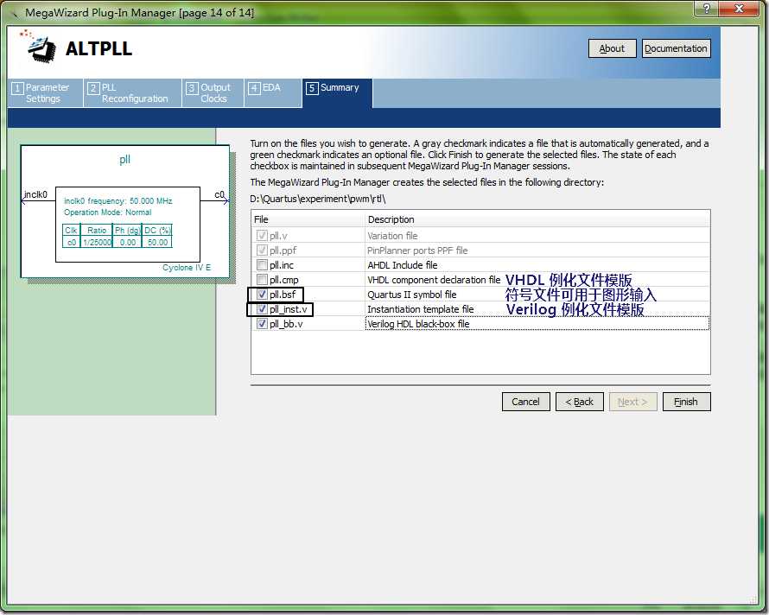Click the pll.inc file name
This screenshot has height=615, width=769.
point(282,265)
